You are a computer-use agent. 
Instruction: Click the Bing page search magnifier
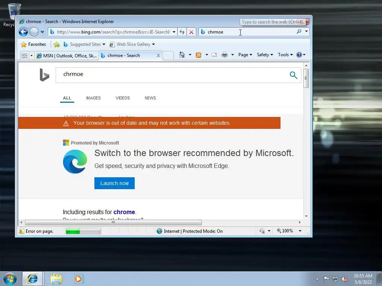coord(294,75)
